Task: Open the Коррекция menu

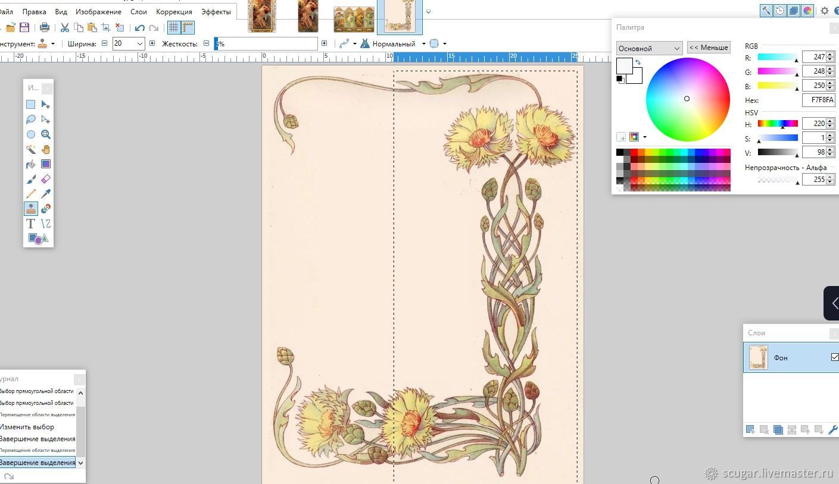Action: point(174,11)
